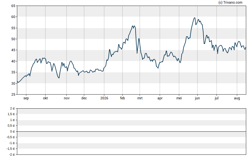Viewport: 251px width, 159px height.
Task: Select the 'feb' month label
Action: click(x=122, y=98)
